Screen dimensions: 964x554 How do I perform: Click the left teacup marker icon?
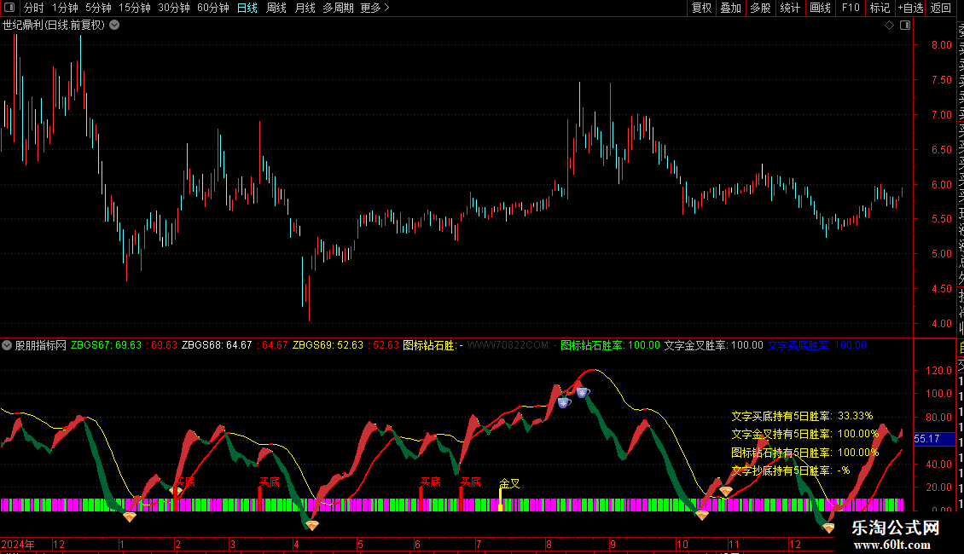click(x=564, y=402)
